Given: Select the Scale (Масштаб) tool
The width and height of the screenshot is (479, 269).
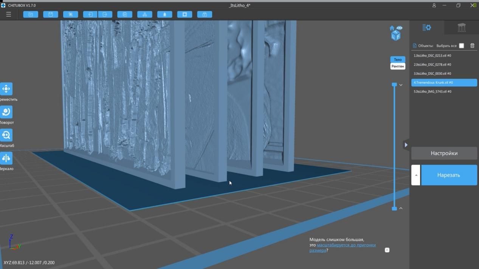Looking at the screenshot, I should point(6,135).
